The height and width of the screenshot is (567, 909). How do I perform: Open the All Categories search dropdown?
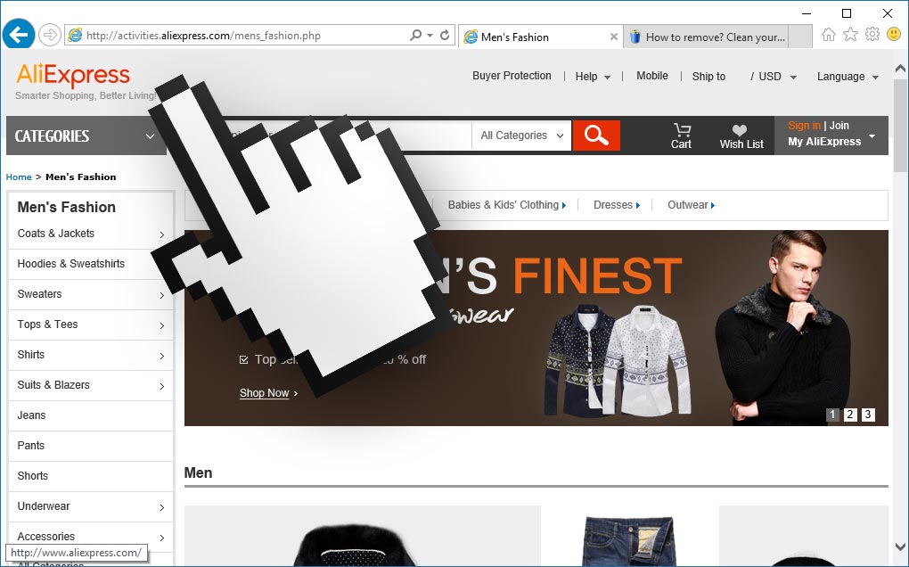[521, 136]
